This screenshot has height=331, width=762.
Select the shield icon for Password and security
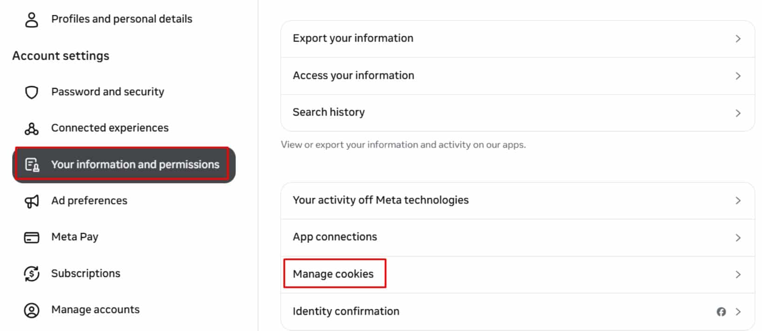pyautogui.click(x=32, y=92)
